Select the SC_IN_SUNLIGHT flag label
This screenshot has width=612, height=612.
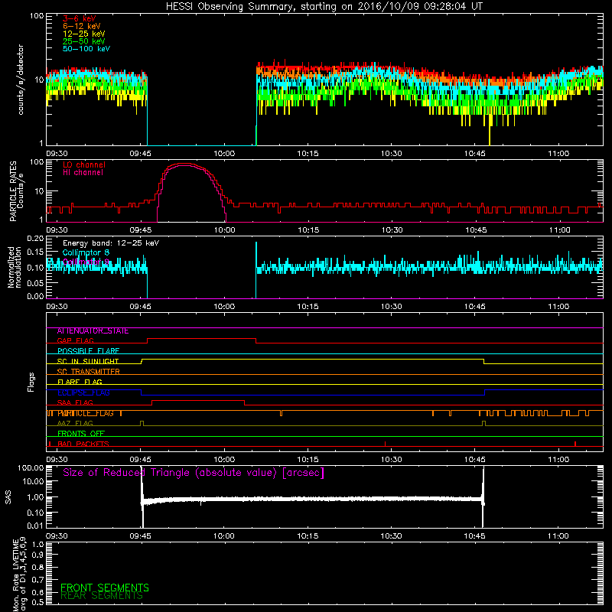(x=88, y=361)
